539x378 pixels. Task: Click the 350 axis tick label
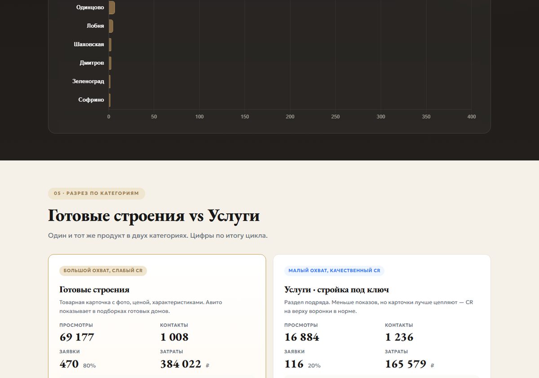pos(426,117)
